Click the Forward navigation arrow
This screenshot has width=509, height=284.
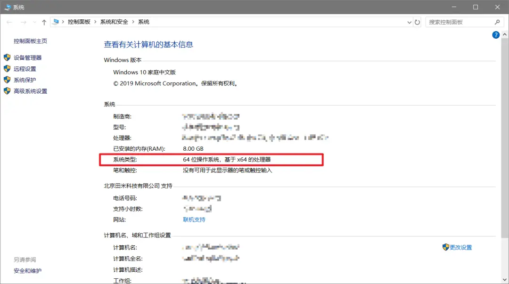[x=23, y=22]
